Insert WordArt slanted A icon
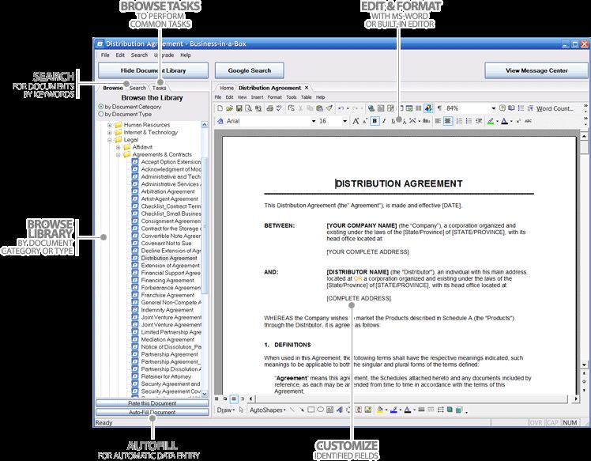The image size is (591, 461). pos(340,410)
